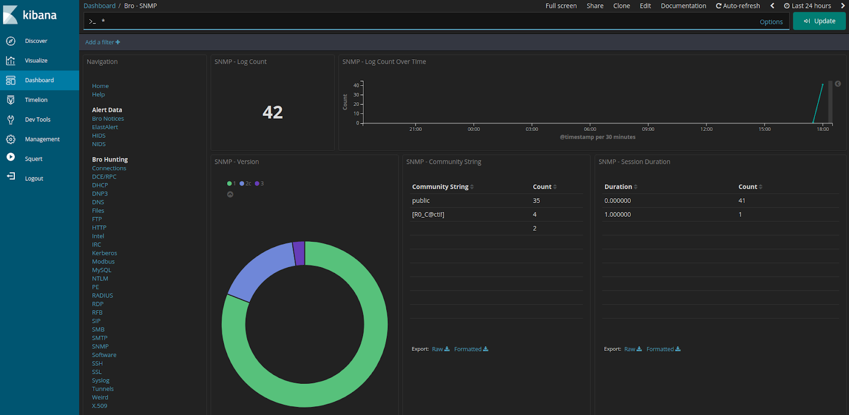Click the Kibana logo
Viewport: 849px width, 415px height.
pyautogui.click(x=30, y=15)
